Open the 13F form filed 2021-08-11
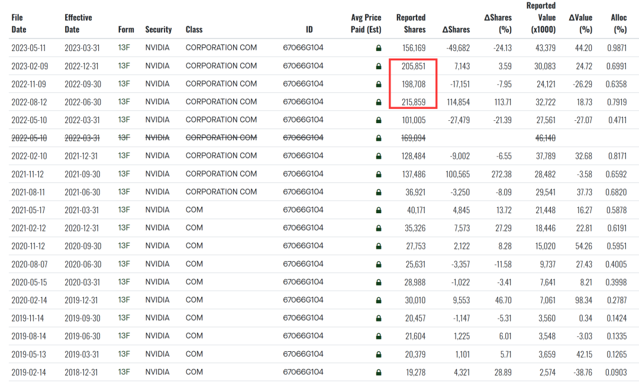This screenshot has height=382, width=639. pyautogui.click(x=124, y=192)
